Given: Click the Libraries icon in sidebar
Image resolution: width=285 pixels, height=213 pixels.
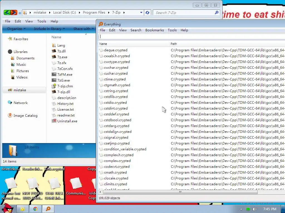Looking at the screenshot, I should 10,52.
